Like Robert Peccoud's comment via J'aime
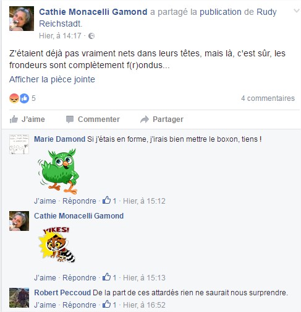The width and height of the screenshot is (301, 312). (x=45, y=305)
